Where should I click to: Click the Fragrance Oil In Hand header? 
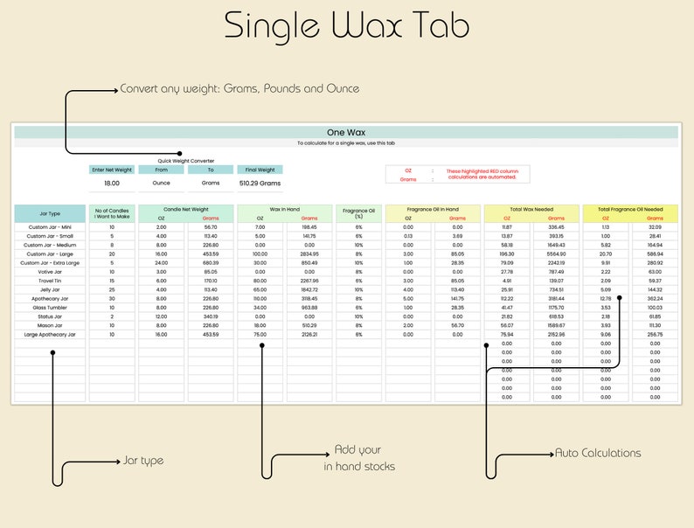433,209
